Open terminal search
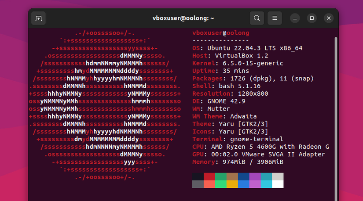Screen dimensions: 363x201 [x=257, y=18]
